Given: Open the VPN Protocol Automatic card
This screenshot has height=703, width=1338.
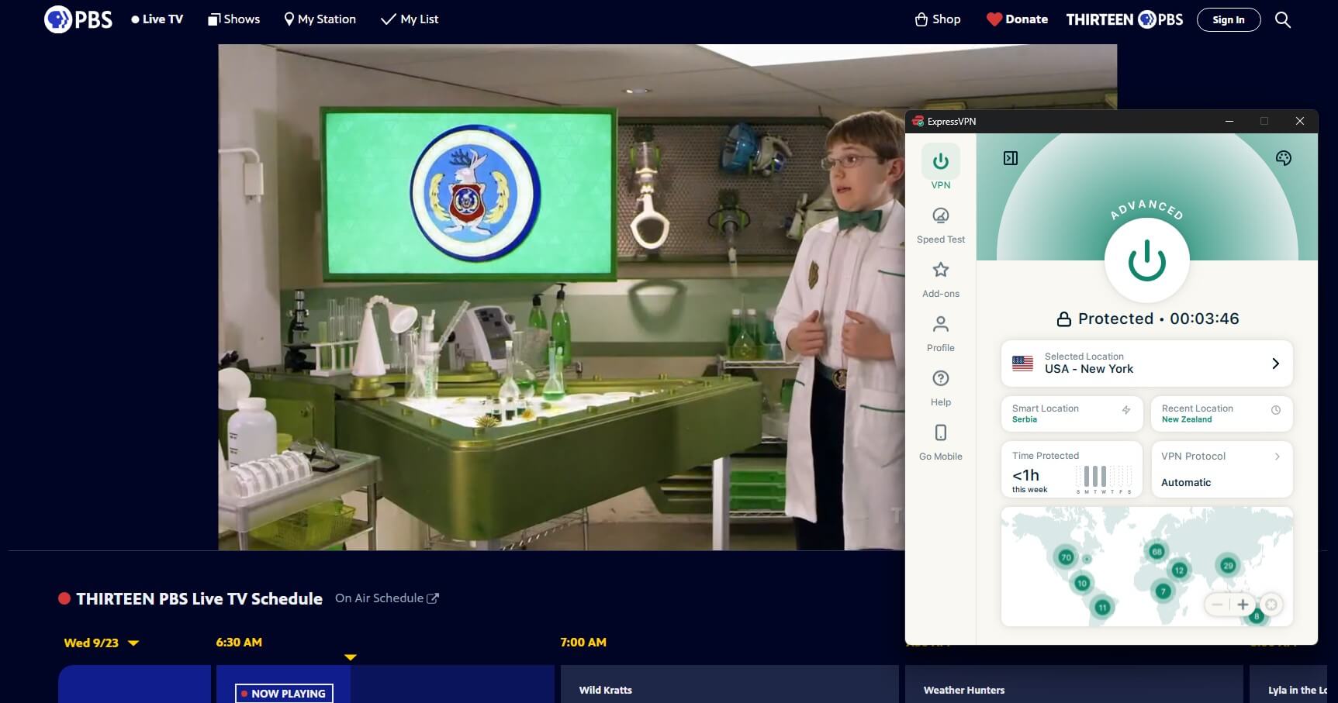Looking at the screenshot, I should click(1222, 470).
